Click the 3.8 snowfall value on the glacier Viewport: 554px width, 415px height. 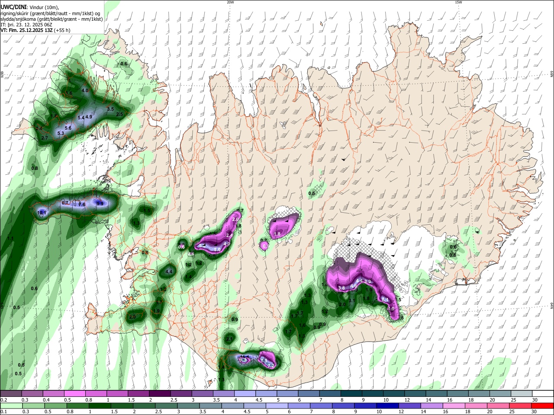341,288
